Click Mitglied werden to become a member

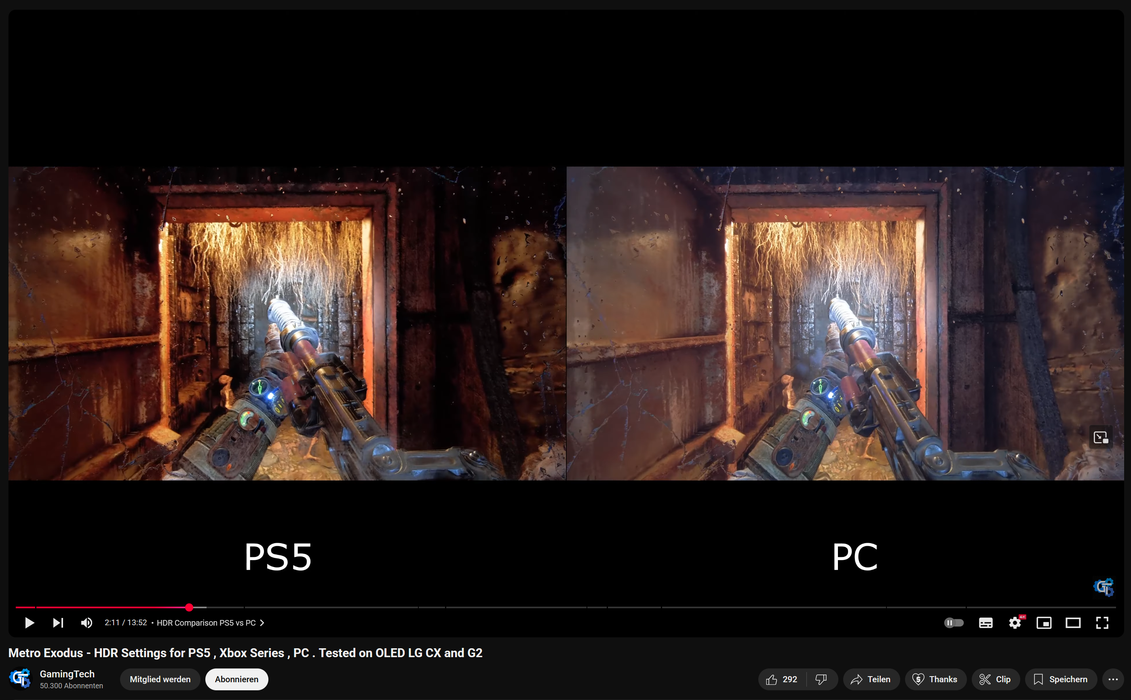160,679
